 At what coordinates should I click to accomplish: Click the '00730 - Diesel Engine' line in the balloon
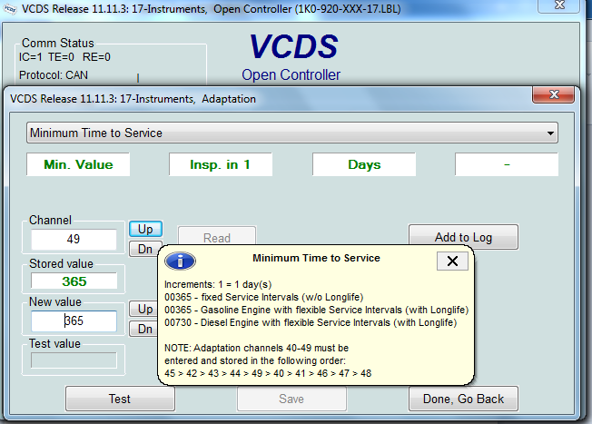[x=311, y=323]
